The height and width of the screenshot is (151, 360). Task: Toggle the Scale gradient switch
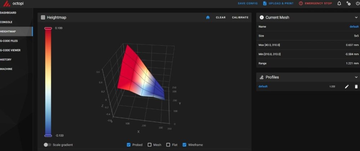(x=47, y=145)
